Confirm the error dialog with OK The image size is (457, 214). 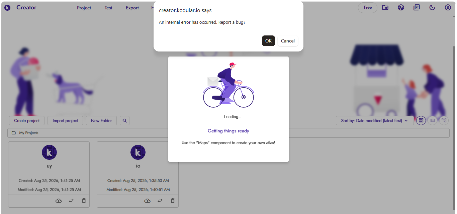click(x=268, y=41)
